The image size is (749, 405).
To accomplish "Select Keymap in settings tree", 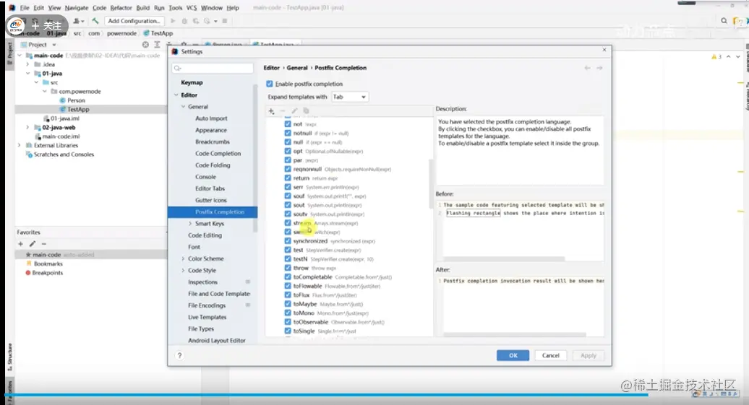I will (x=192, y=82).
